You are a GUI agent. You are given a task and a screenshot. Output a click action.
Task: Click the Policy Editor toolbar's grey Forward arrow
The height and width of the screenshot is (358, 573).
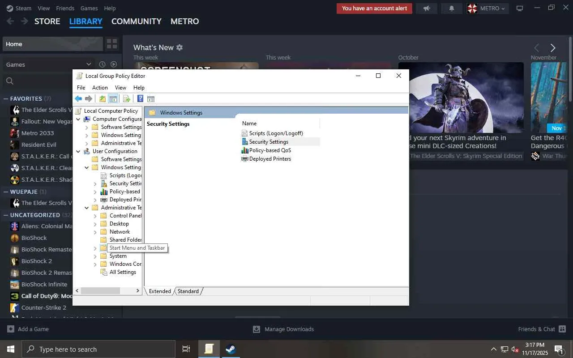coord(89,99)
